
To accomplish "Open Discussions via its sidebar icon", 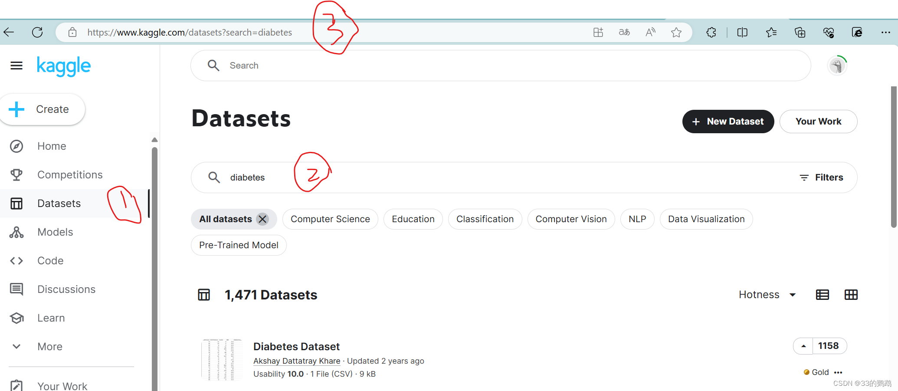I will [16, 289].
